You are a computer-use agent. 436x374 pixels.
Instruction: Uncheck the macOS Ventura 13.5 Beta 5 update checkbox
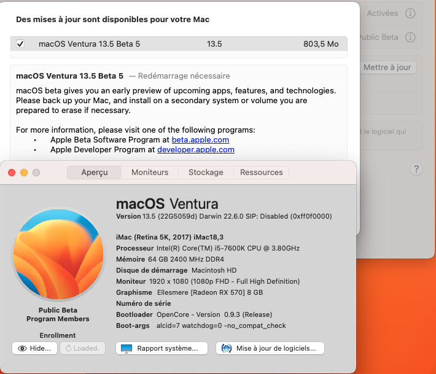coord(20,44)
